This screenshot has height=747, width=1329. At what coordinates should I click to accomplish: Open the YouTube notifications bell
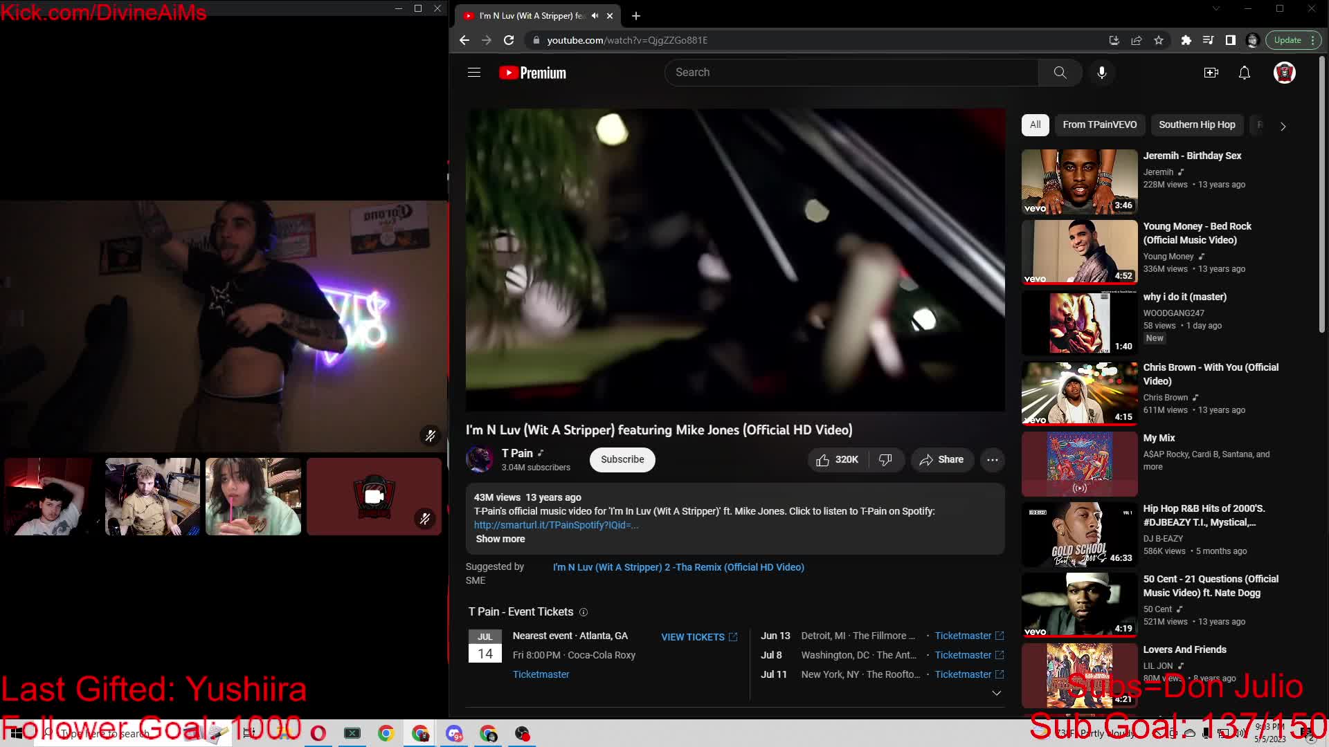pos(1245,73)
